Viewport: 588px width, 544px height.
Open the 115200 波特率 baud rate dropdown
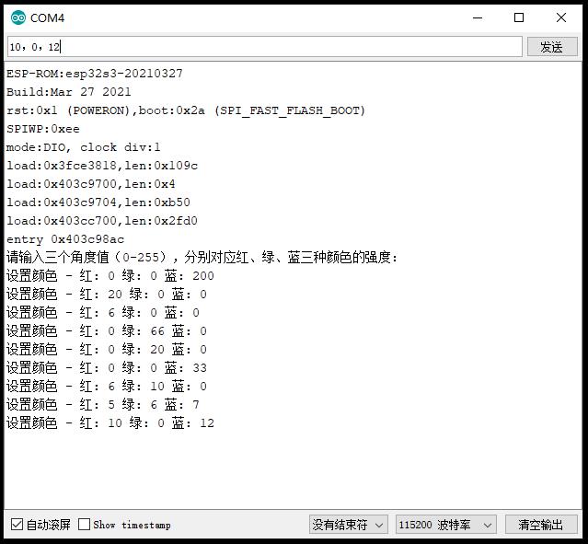tap(446, 525)
